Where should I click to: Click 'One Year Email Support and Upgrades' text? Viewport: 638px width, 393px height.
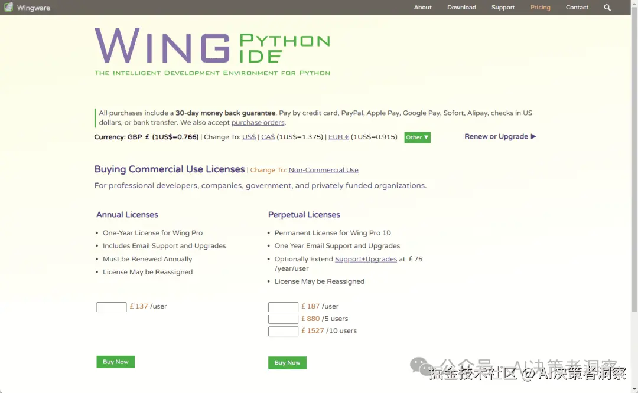pyautogui.click(x=337, y=246)
